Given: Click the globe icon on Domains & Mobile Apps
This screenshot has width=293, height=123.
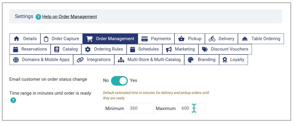Looking at the screenshot, I should pyautogui.click(x=16, y=60).
